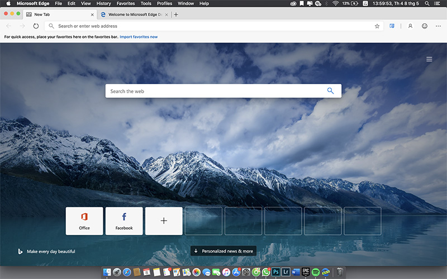Open Photoshop from the dock
This screenshot has height=279, width=447.
coord(275,272)
